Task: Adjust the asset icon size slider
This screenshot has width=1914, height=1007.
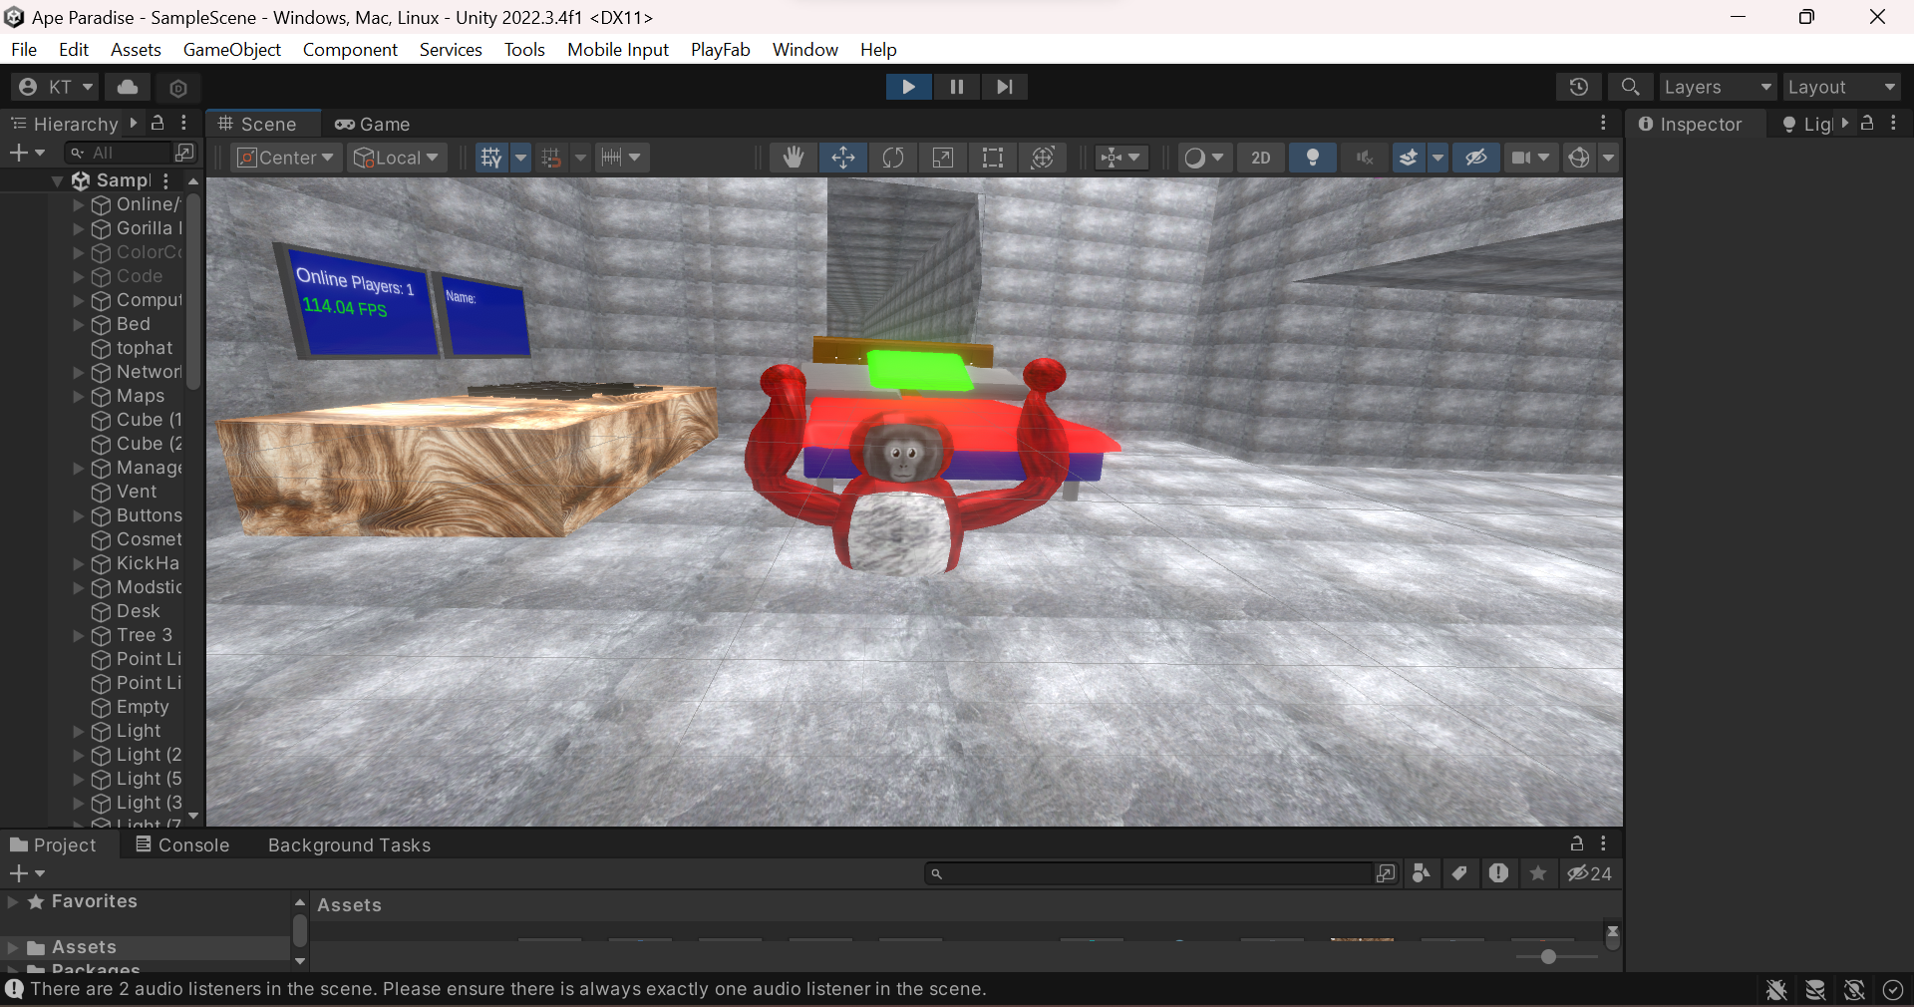Action: (1548, 956)
